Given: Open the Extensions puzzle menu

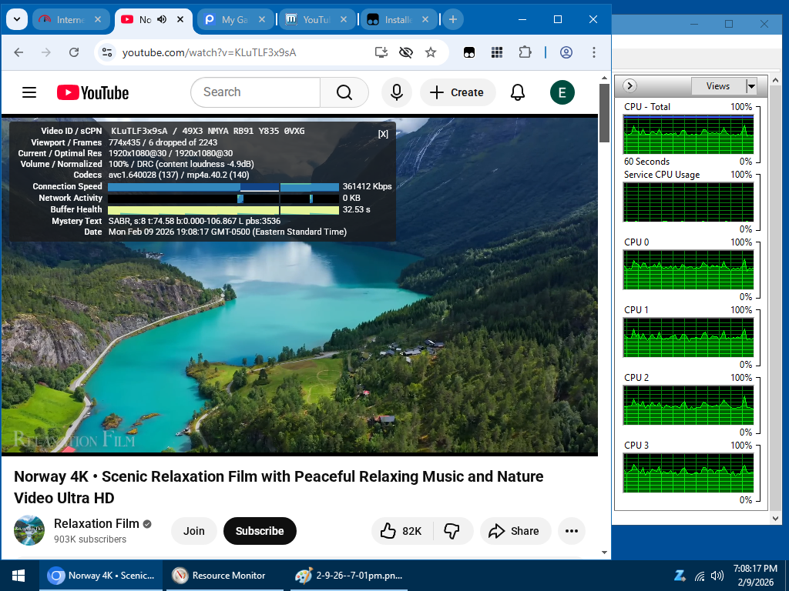Looking at the screenshot, I should pos(525,52).
